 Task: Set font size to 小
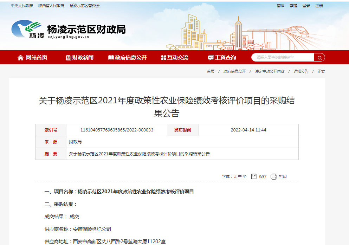(245, 176)
